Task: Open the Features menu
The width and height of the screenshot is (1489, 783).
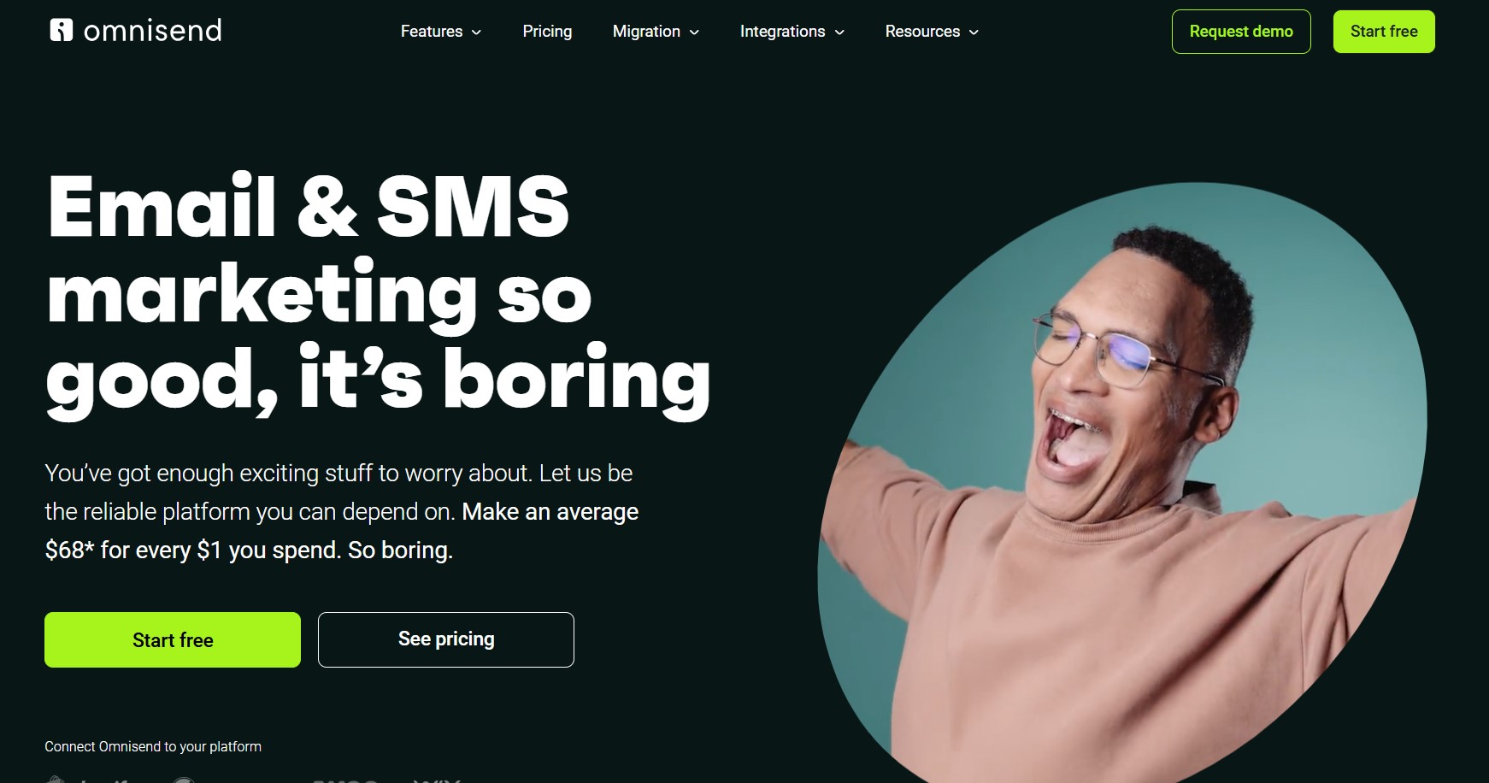Action: click(432, 32)
